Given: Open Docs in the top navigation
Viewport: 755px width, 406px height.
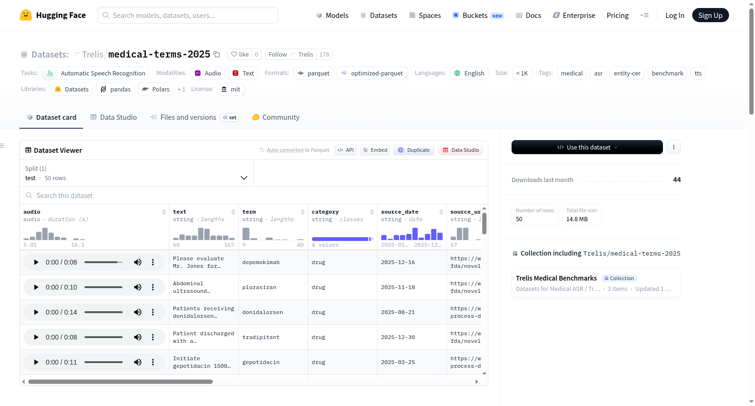Looking at the screenshot, I should click(x=528, y=15).
